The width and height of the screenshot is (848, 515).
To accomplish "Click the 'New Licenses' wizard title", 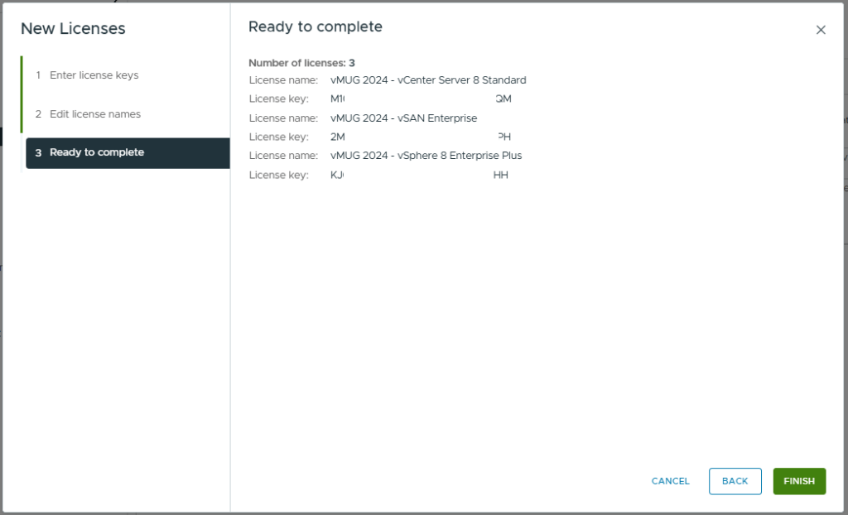I will point(73,29).
